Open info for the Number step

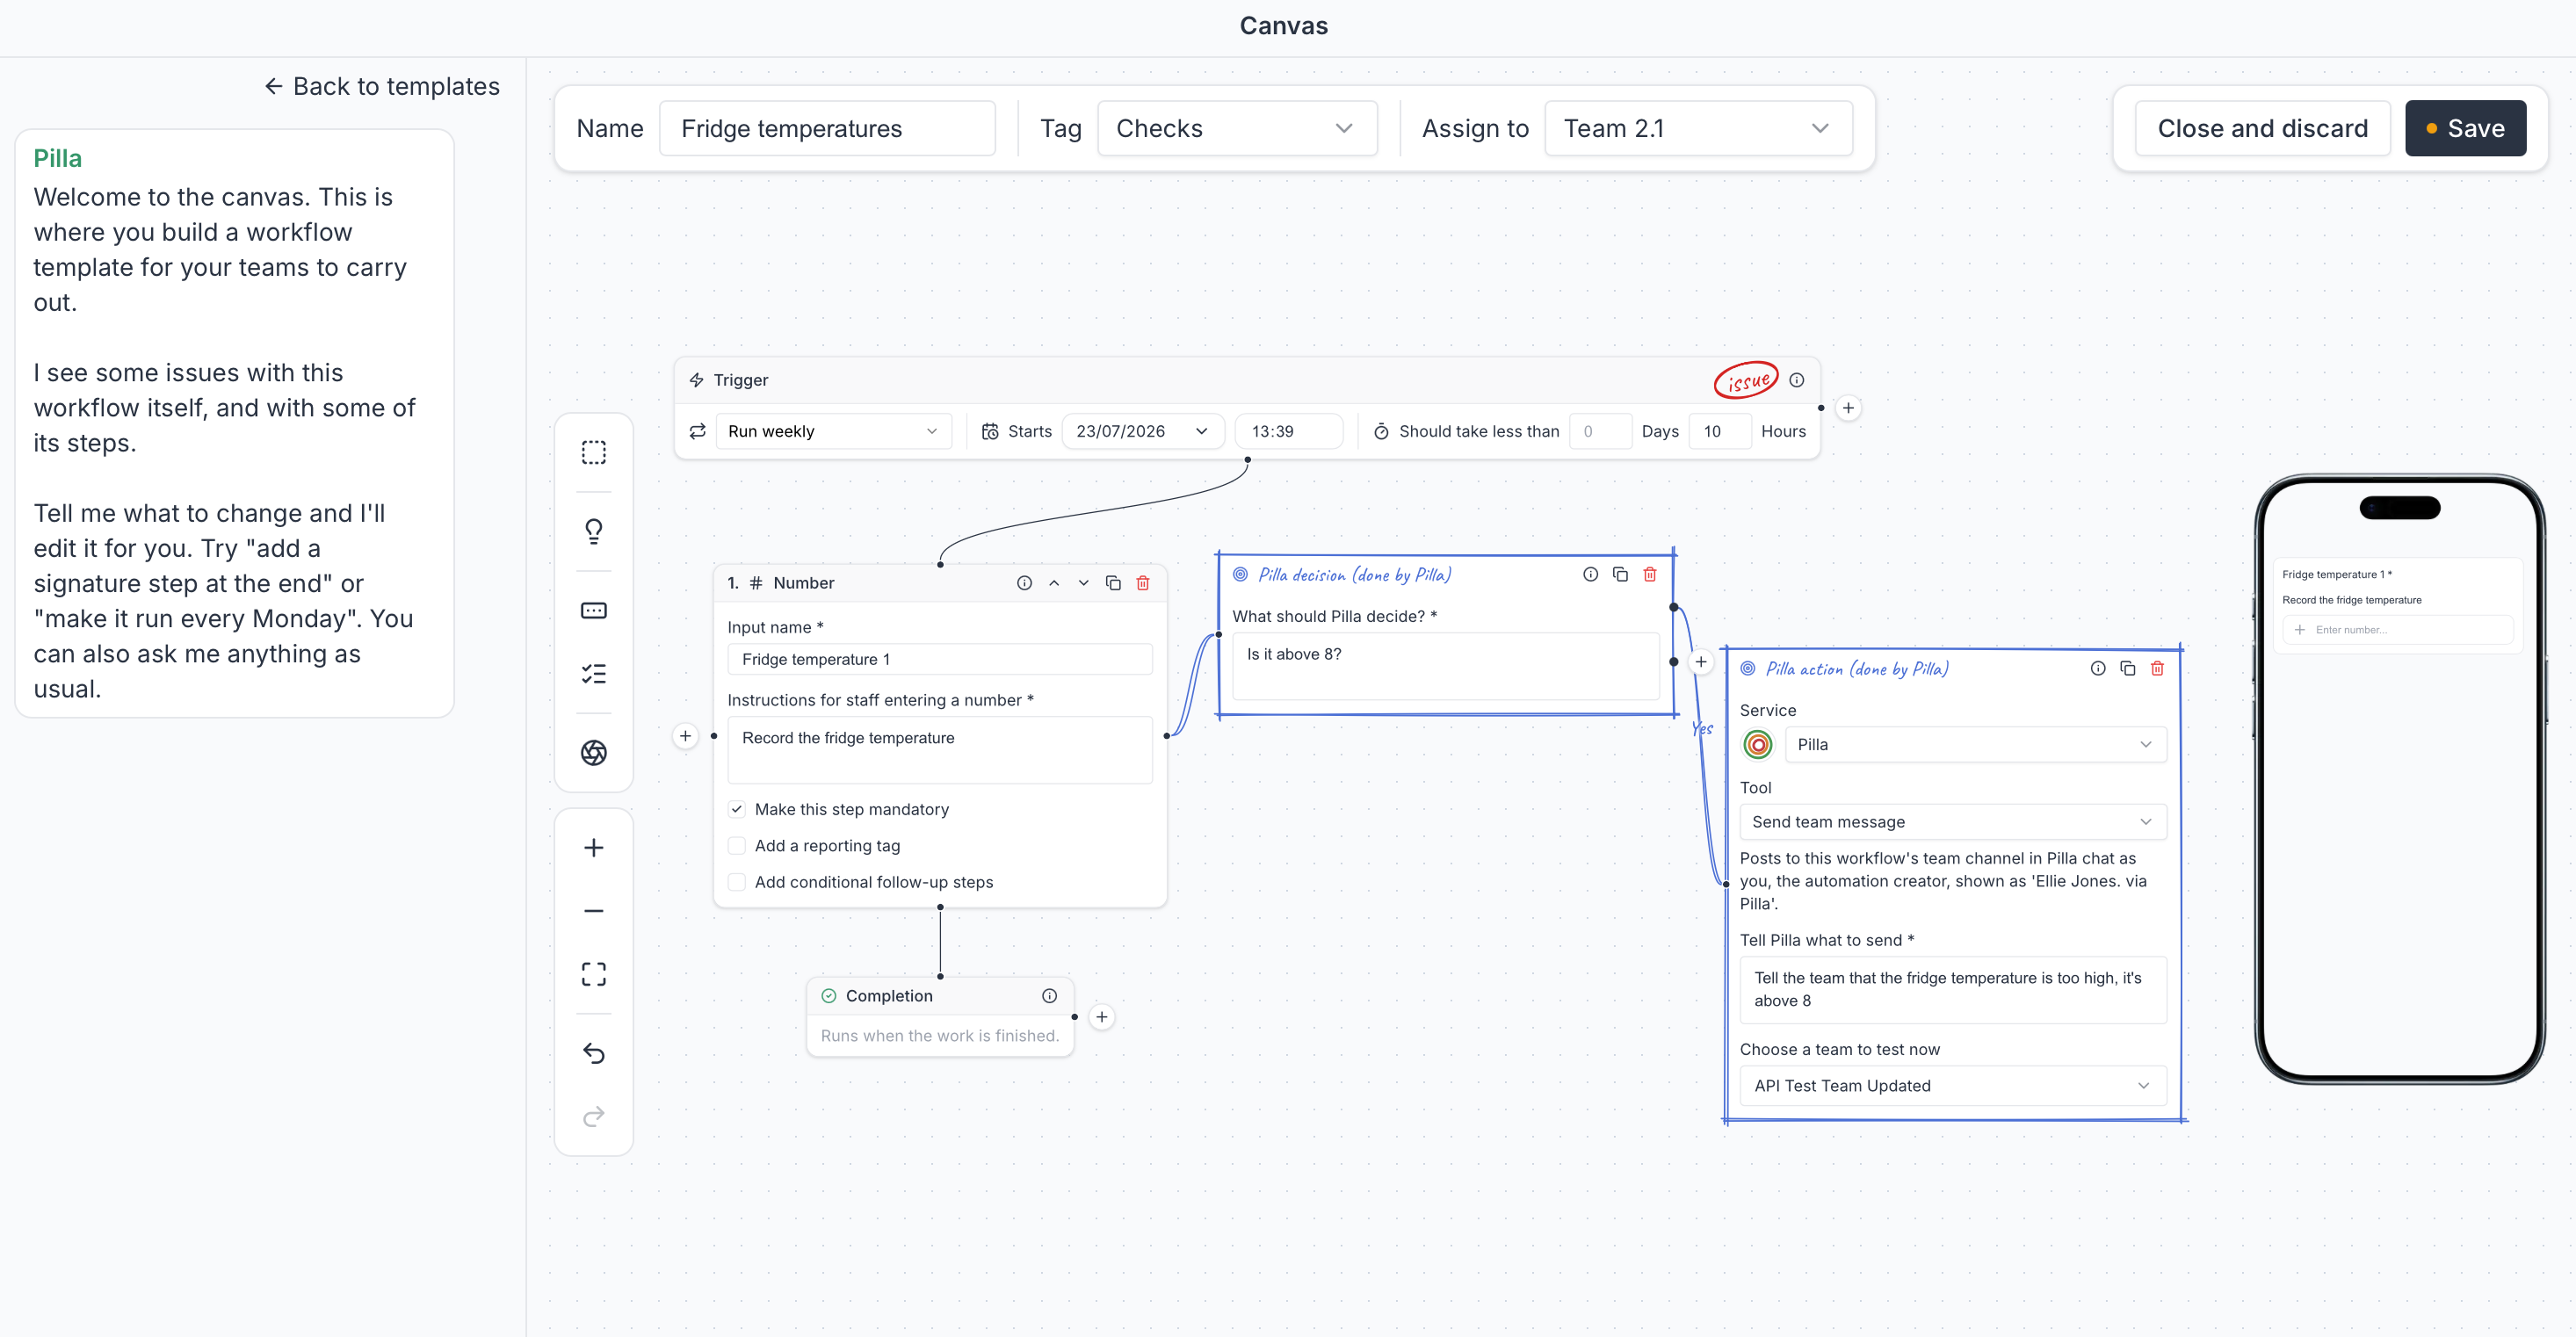pyautogui.click(x=1024, y=583)
